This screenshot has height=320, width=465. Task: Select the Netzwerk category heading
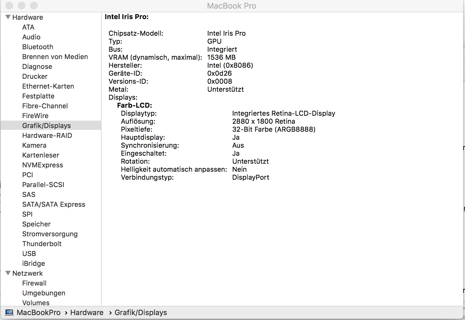(x=27, y=273)
